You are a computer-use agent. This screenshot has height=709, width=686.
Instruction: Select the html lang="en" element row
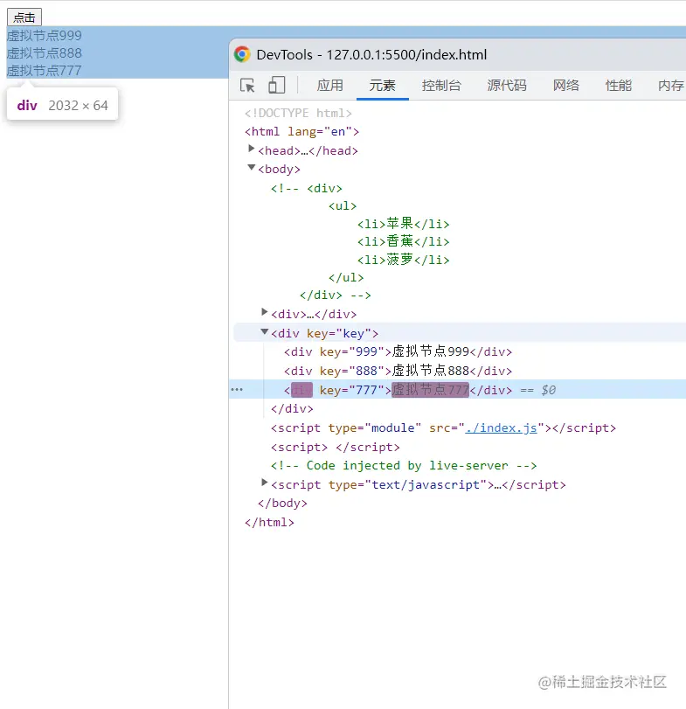coord(301,132)
